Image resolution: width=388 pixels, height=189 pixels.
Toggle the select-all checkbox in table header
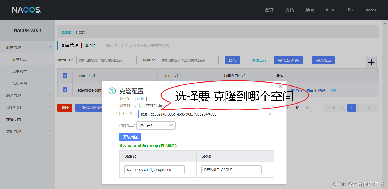[x=65, y=75]
